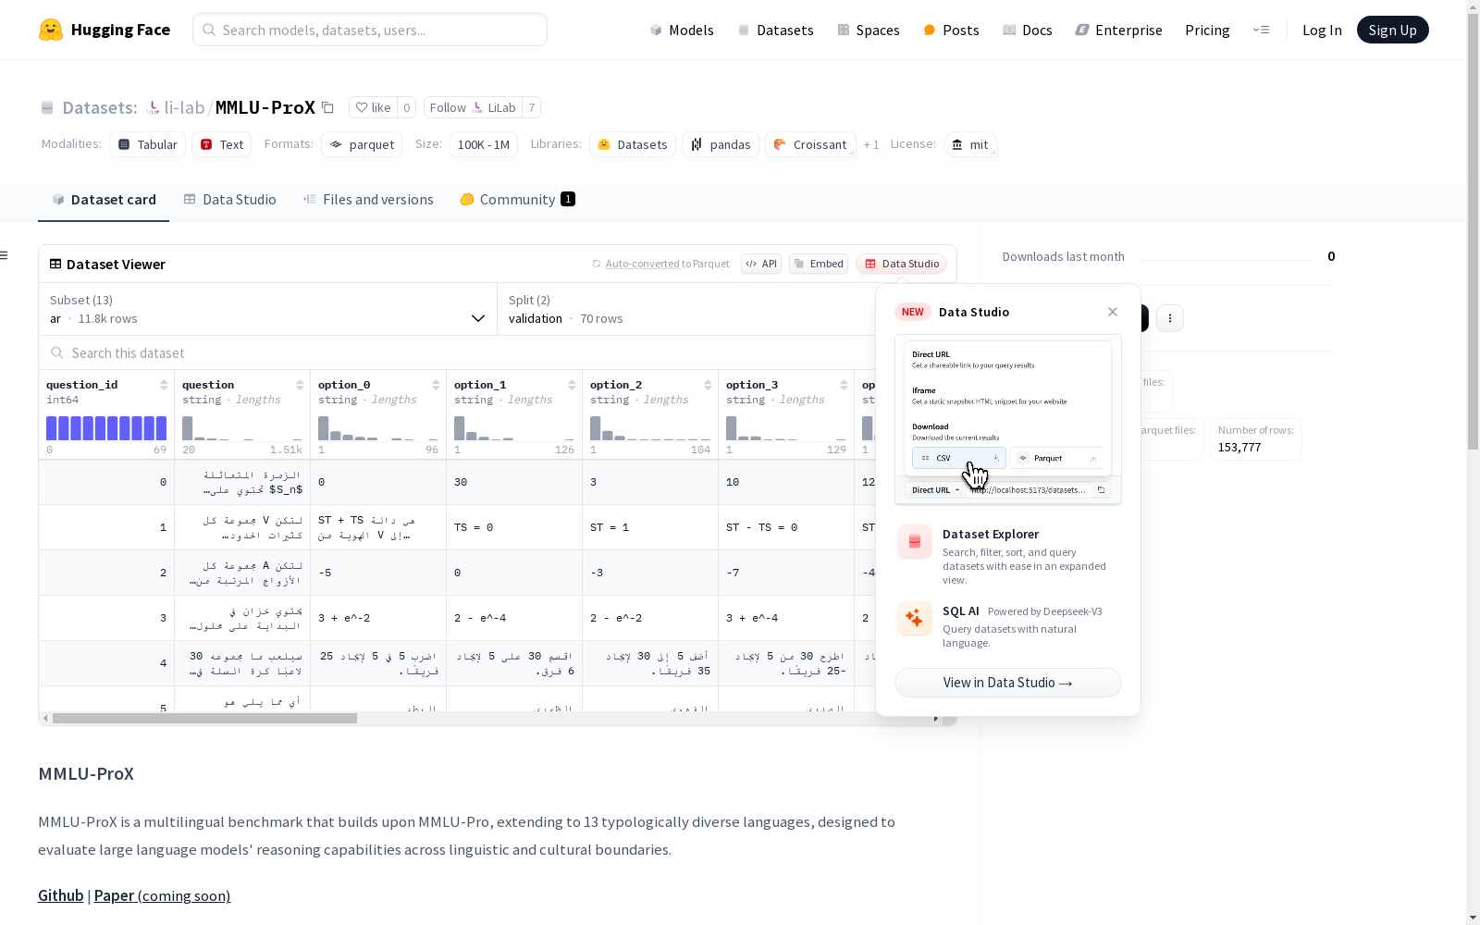Sort the question column
Screen dimensions: 1480x925
click(300, 385)
